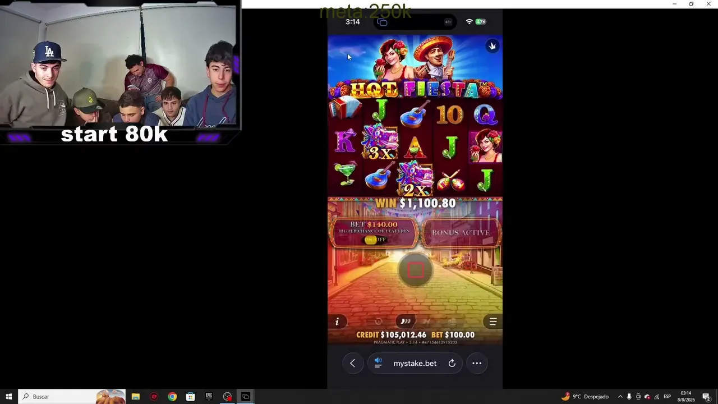Viewport: 718px width, 404px height.
Task: Go back in the mobile browser
Action: click(352, 364)
